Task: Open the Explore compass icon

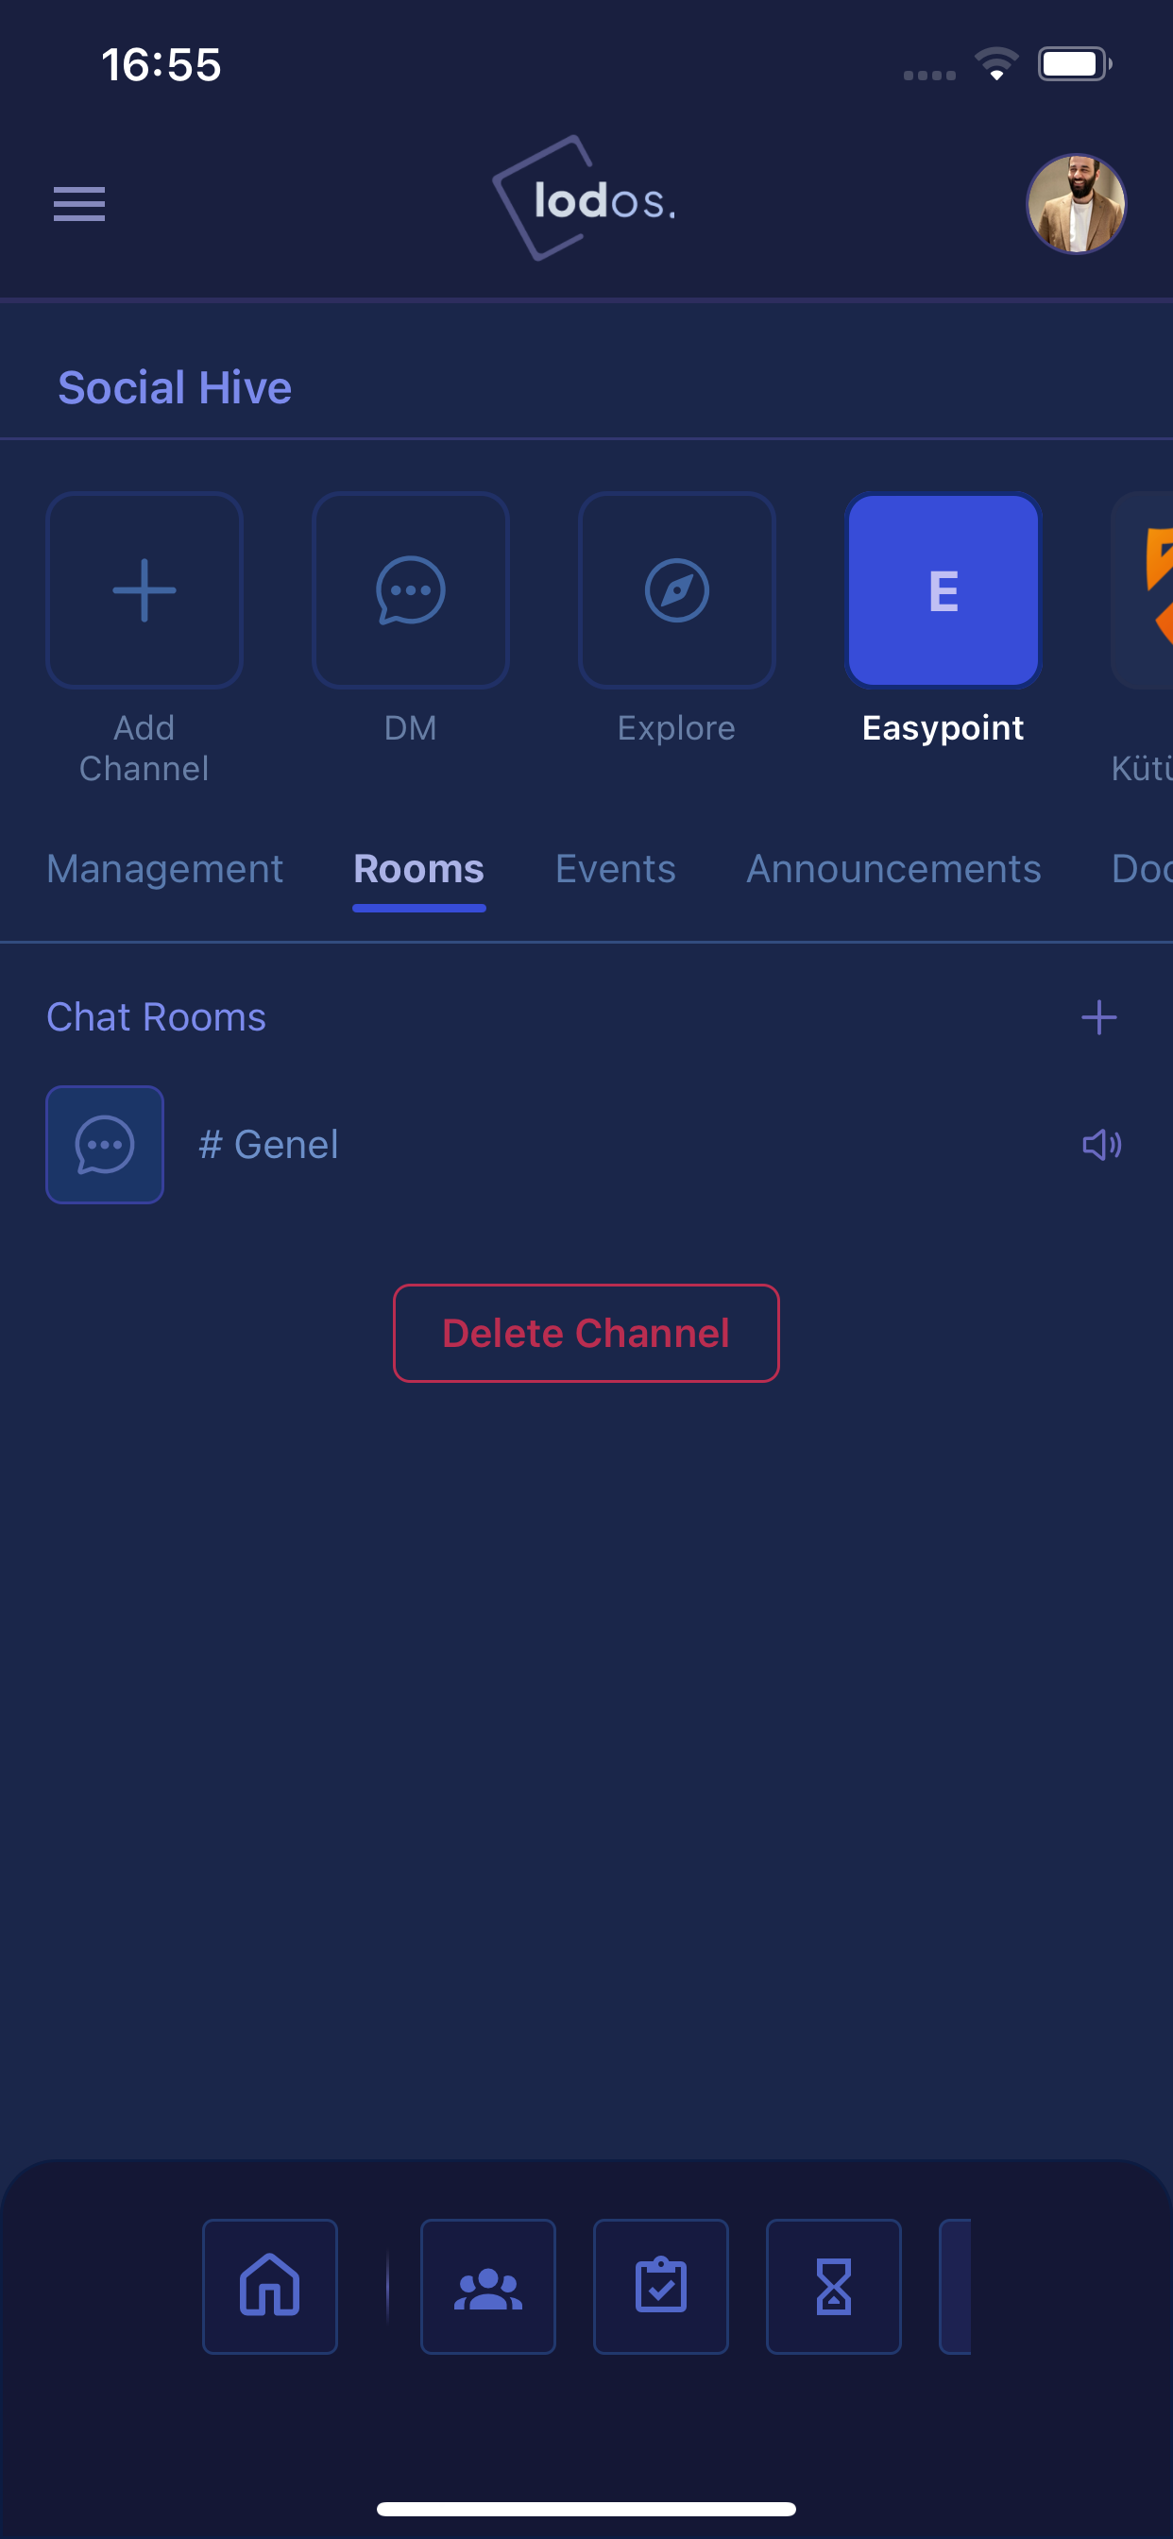Action: (x=676, y=590)
